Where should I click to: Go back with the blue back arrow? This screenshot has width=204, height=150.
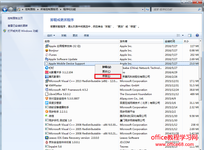(5, 10)
